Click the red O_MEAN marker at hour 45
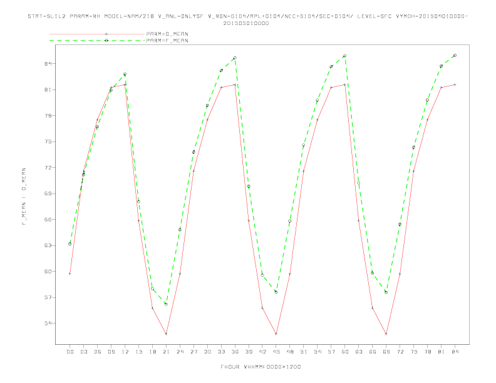Viewport: 496px width, 383px height. pos(276,334)
